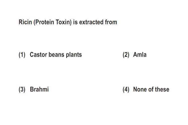Pick the 'Brahmi' answer option
Viewport: 188px width, 125px height.
coord(39,89)
